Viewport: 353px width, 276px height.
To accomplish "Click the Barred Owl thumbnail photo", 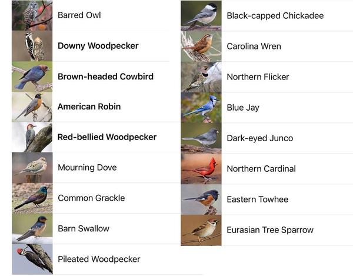I will coord(32,15).
